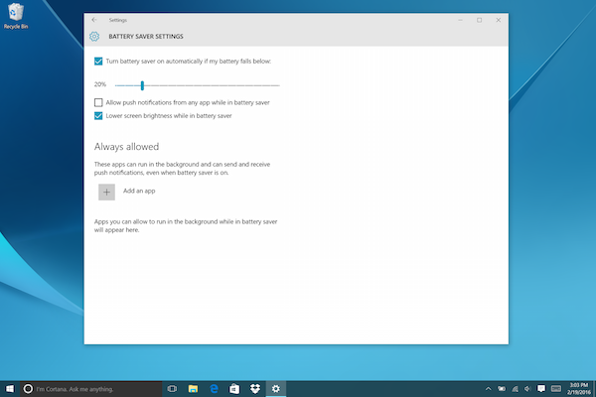Click the battery tray icon
The image size is (596, 397).
(x=502, y=389)
